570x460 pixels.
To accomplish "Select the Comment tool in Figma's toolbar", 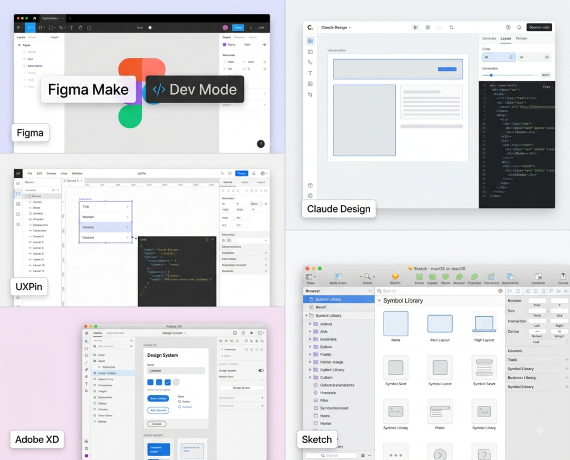I will tap(90, 28).
